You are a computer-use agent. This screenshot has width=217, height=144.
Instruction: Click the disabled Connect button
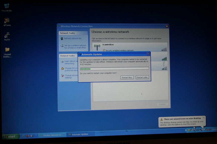pos(162,104)
